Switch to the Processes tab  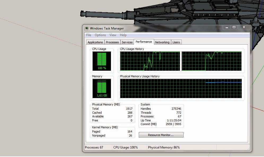(x=112, y=42)
